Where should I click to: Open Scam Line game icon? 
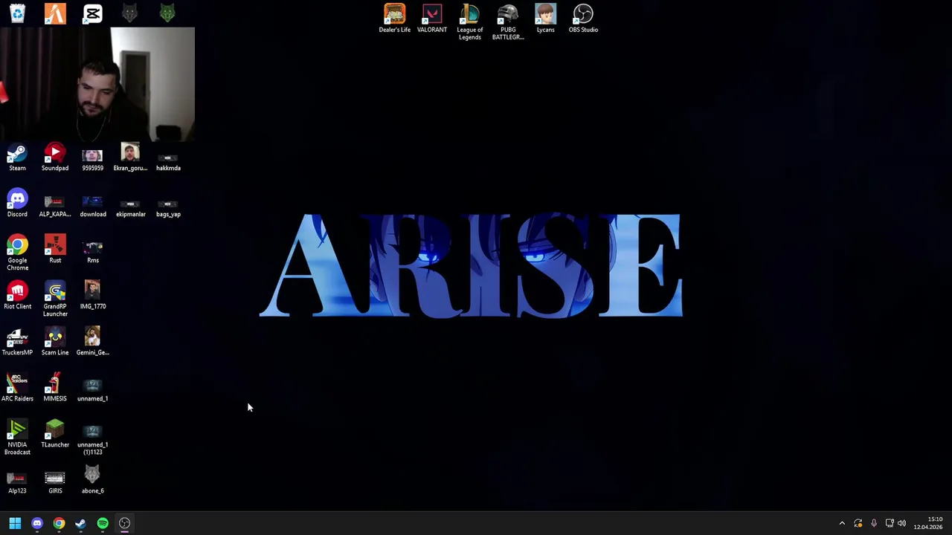(55, 342)
